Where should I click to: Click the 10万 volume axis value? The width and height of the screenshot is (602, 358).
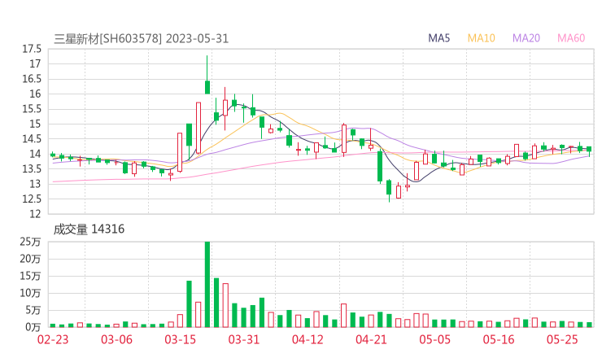pos(30,293)
